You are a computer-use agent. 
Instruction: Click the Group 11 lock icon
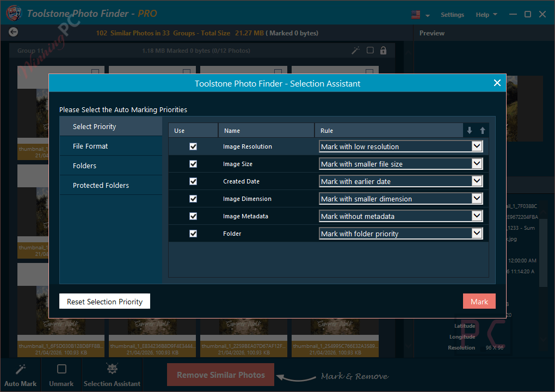point(383,50)
